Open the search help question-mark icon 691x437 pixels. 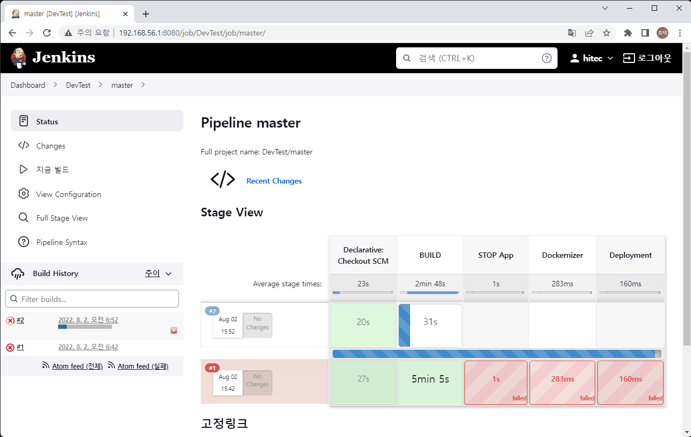(x=547, y=58)
